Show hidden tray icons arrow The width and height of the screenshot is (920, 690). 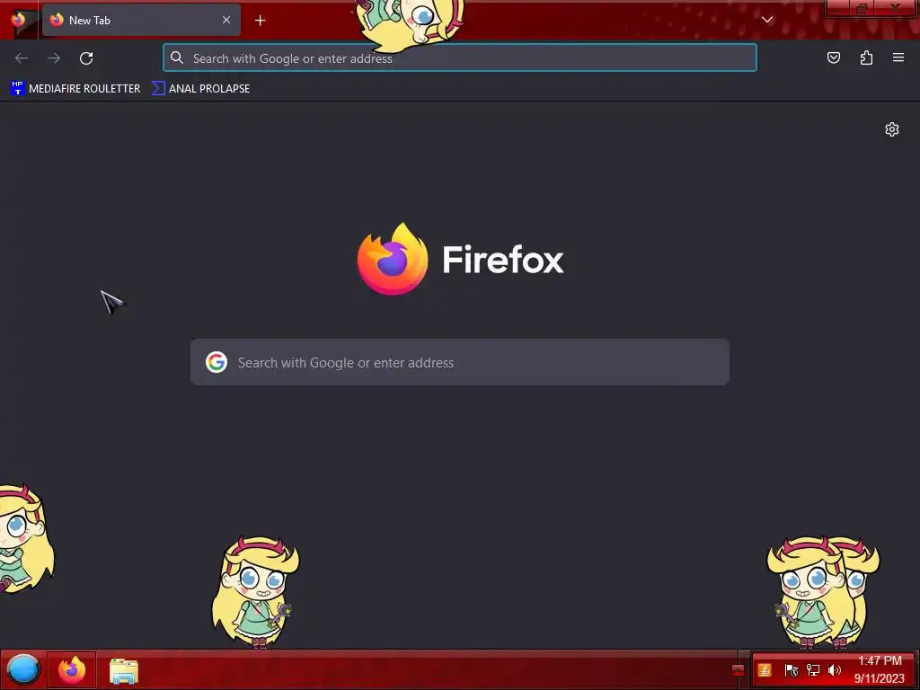[x=739, y=670]
